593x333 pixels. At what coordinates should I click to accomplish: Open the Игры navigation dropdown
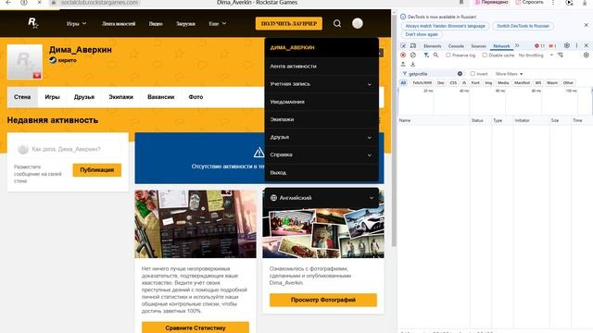[x=76, y=23]
